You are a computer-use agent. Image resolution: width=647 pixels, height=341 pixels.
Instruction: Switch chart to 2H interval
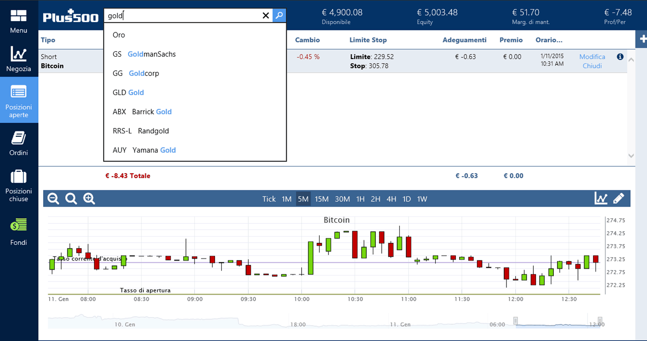point(376,199)
